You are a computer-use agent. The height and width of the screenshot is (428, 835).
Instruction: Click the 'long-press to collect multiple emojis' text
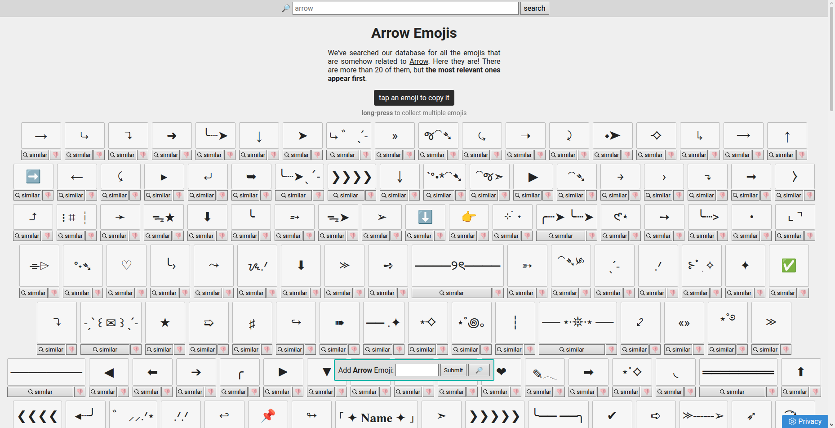tap(414, 113)
